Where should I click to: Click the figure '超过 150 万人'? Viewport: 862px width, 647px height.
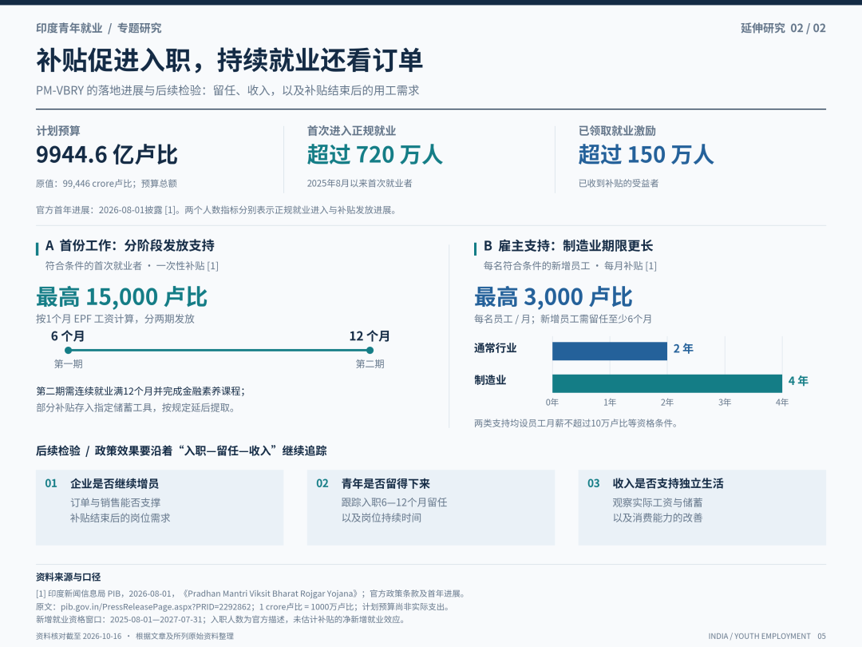coord(646,155)
